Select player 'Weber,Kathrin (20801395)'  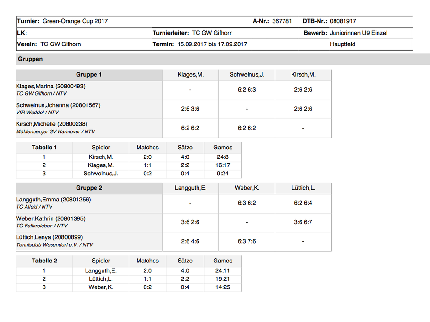click(51, 219)
